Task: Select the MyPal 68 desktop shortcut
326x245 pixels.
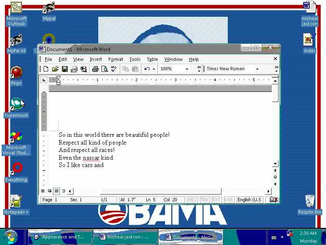Action: pyautogui.click(x=16, y=44)
